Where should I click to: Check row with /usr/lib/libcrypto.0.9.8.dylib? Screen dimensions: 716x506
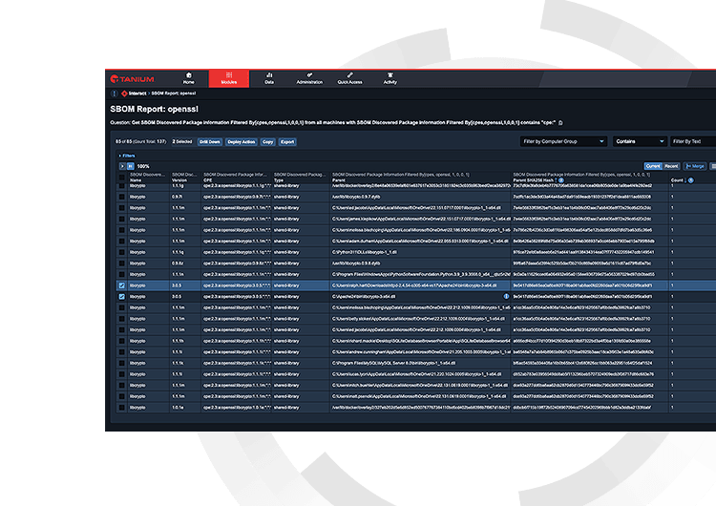tap(121, 264)
